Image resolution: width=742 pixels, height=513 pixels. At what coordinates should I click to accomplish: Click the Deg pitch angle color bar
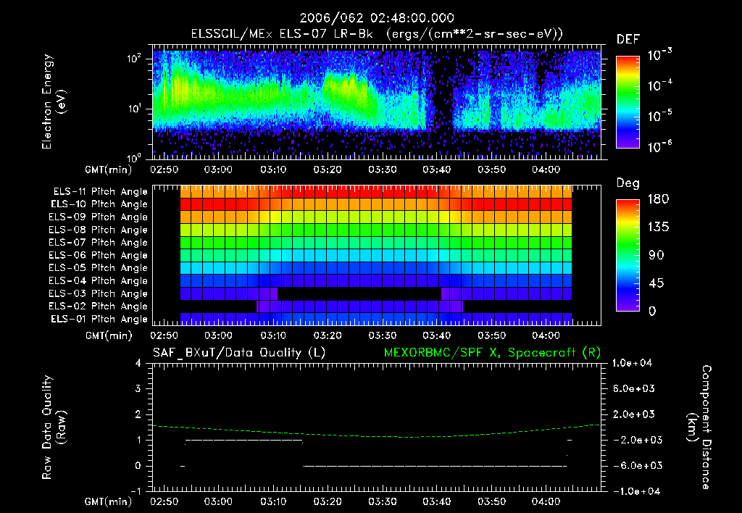[628, 255]
